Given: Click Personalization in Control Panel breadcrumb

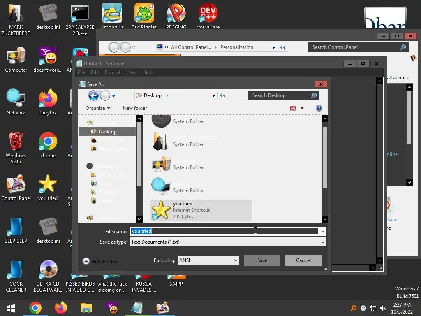Looking at the screenshot, I should pyautogui.click(x=236, y=47).
